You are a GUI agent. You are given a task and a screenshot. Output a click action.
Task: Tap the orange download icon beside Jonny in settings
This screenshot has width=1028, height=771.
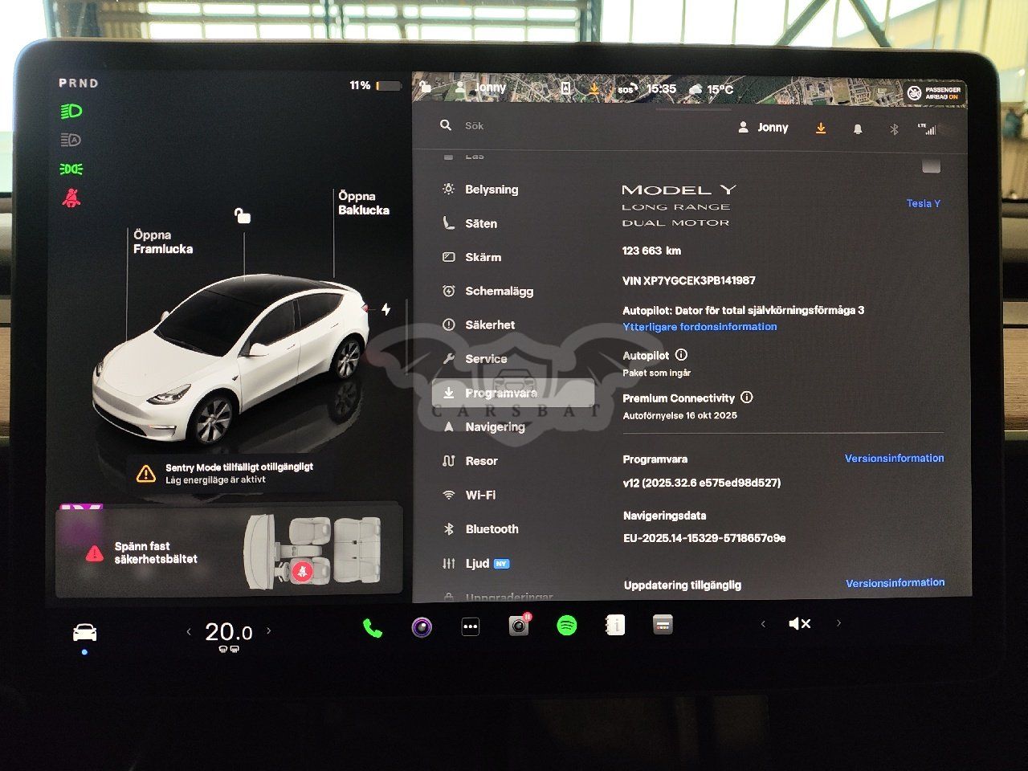pos(821,128)
